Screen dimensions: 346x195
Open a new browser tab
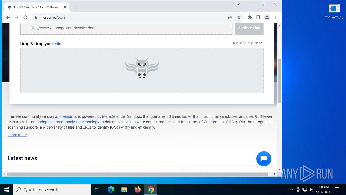[x=75, y=7]
